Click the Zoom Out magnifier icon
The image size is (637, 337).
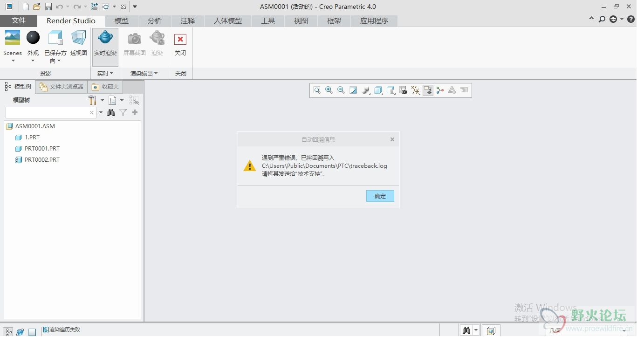(341, 90)
